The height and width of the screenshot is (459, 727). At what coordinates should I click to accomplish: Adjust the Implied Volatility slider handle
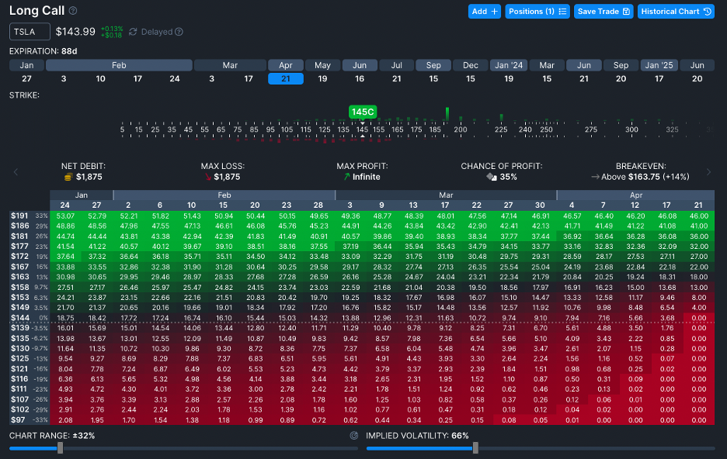pyautogui.click(x=475, y=447)
